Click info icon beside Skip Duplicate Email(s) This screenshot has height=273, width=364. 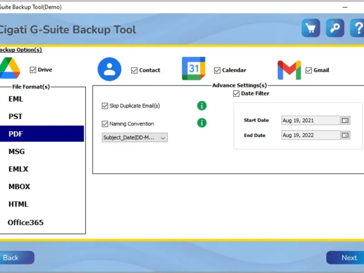202,106
